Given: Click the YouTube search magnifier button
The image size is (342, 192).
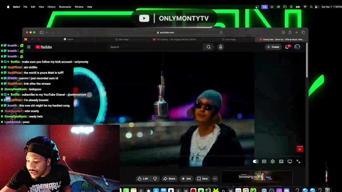Looking at the screenshot, I should coord(208,47).
